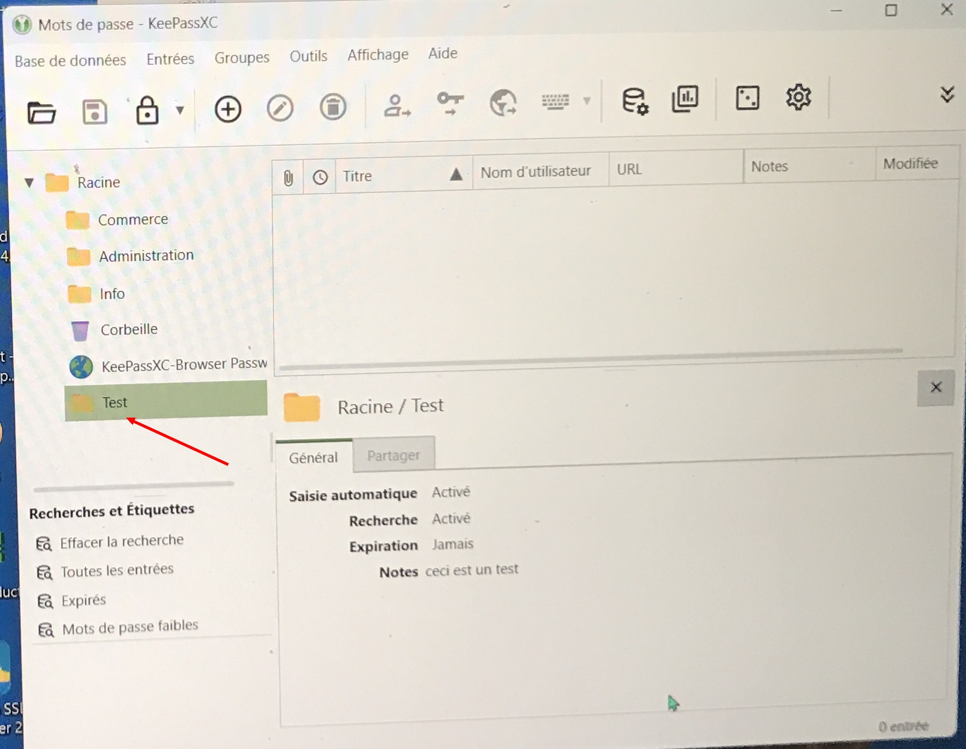This screenshot has height=749, width=966.
Task: Click Toutes les entrées search filter
Action: (117, 570)
